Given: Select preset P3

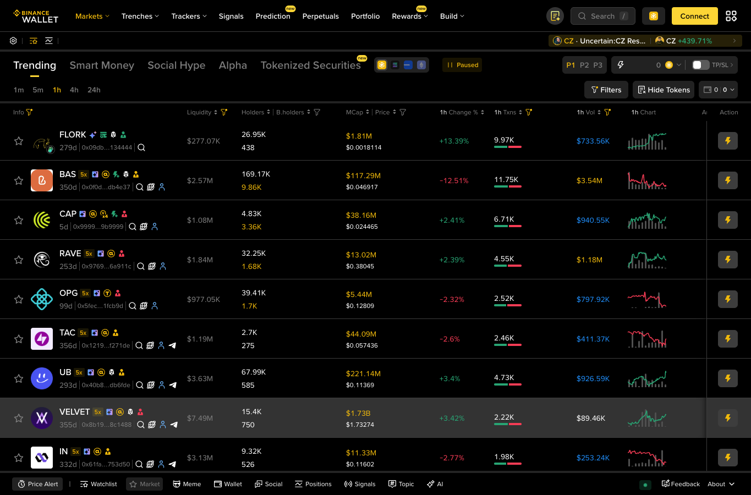Looking at the screenshot, I should tap(598, 65).
